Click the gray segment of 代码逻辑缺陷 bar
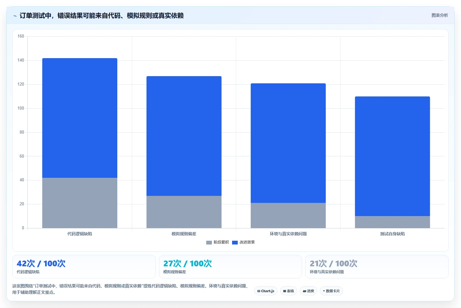This screenshot has width=461, height=308. coord(80,203)
